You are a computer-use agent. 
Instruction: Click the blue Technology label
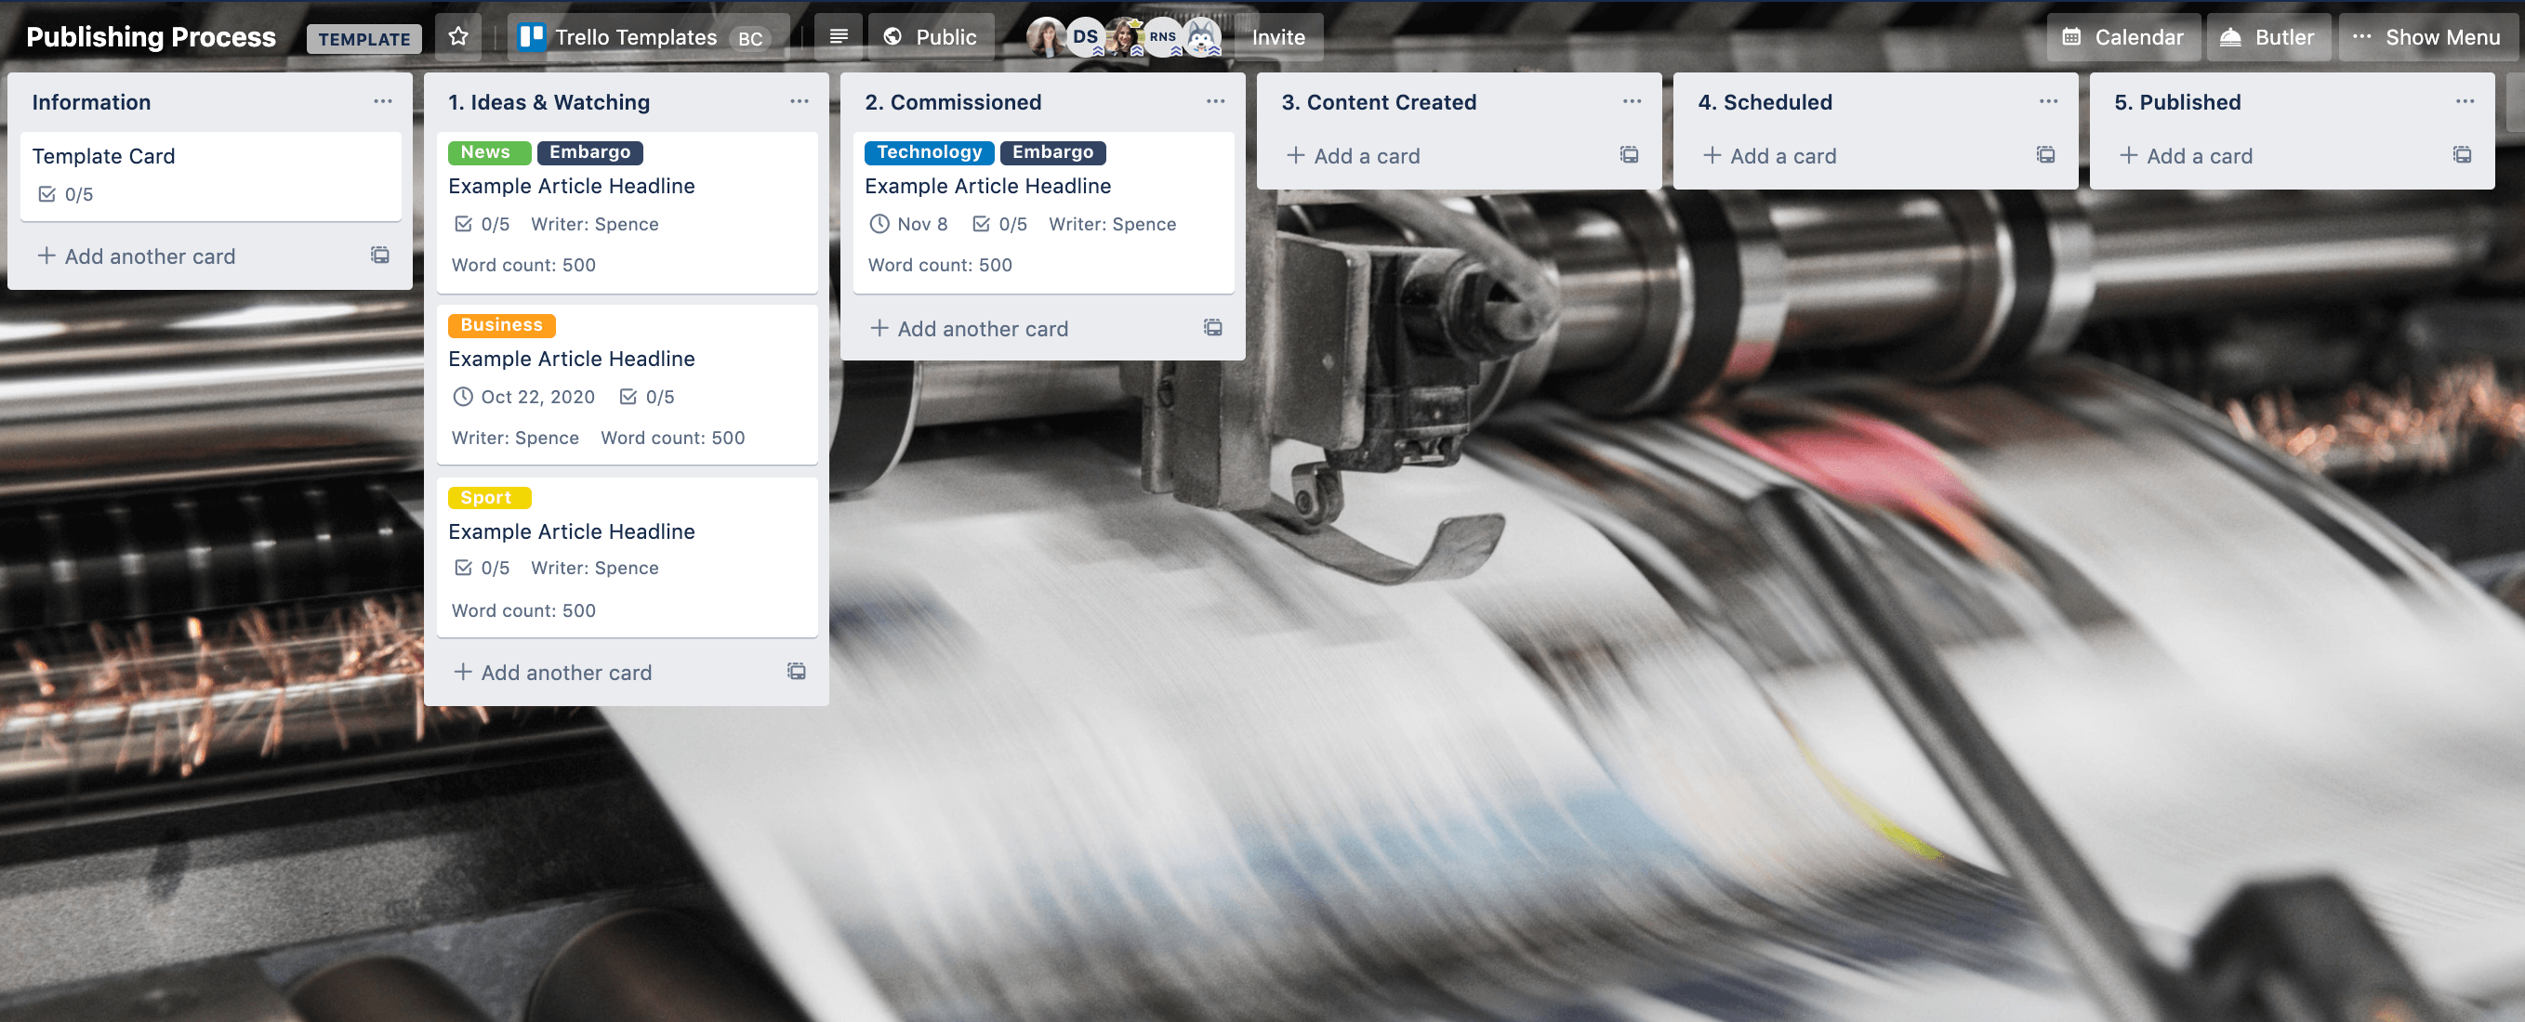point(930,151)
